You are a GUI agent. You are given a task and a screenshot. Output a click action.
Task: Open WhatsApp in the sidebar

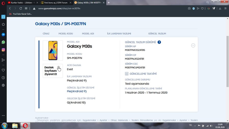[x=3, y=42]
